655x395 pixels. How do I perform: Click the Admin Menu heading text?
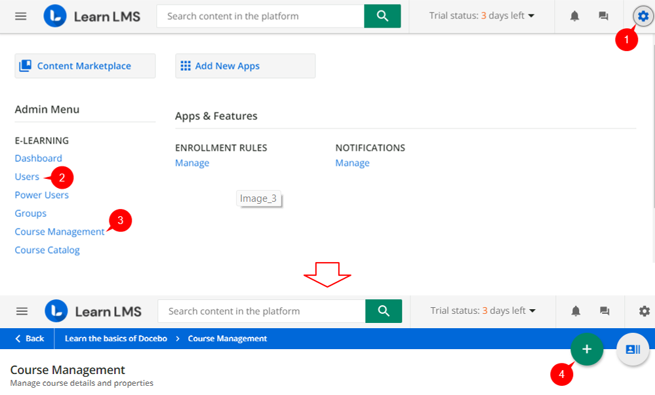[x=47, y=109]
